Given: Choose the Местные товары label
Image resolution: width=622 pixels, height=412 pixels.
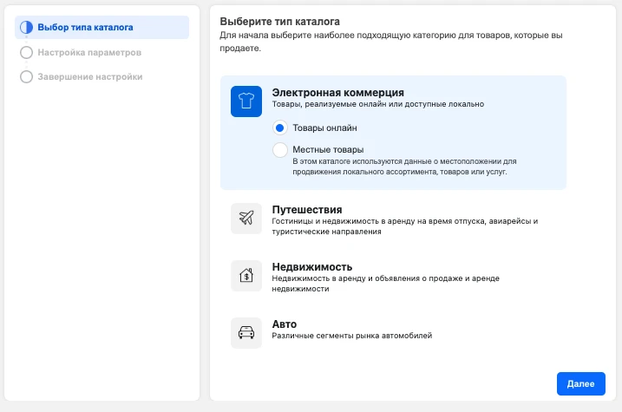Looking at the screenshot, I should point(328,149).
